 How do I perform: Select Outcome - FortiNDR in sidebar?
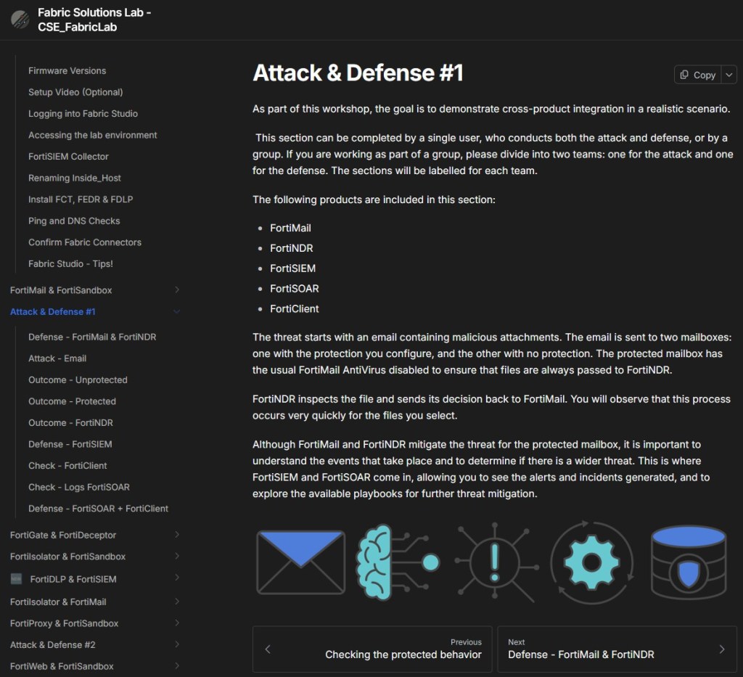coord(70,422)
